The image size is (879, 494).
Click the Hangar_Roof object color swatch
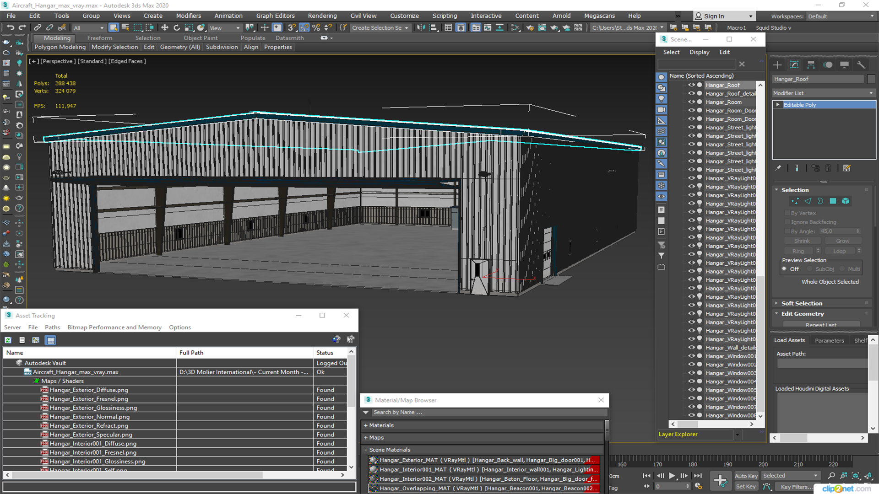click(871, 79)
